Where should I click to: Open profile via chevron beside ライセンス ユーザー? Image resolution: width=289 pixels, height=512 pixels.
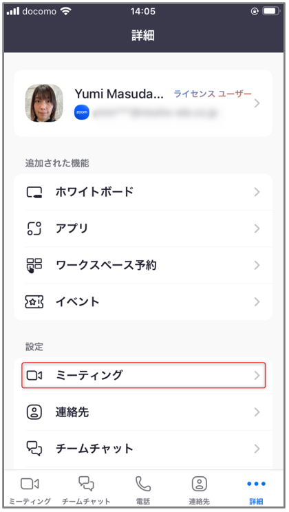pos(257,103)
